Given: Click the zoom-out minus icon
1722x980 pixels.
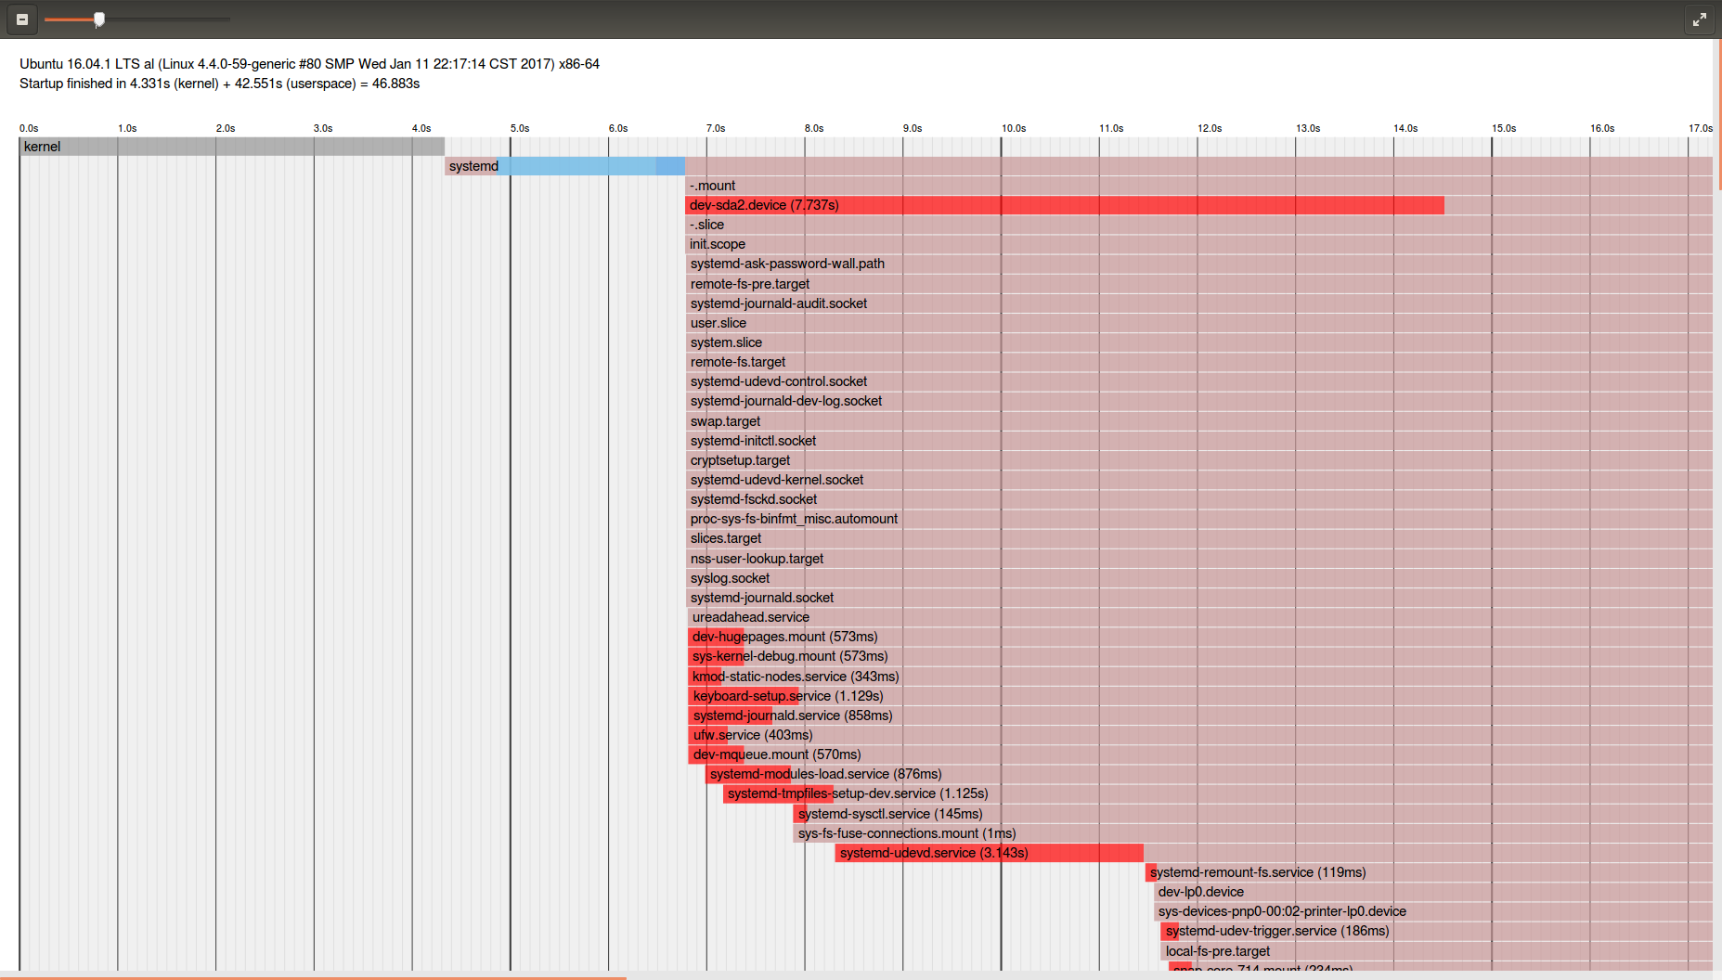Looking at the screenshot, I should click(x=22, y=19).
